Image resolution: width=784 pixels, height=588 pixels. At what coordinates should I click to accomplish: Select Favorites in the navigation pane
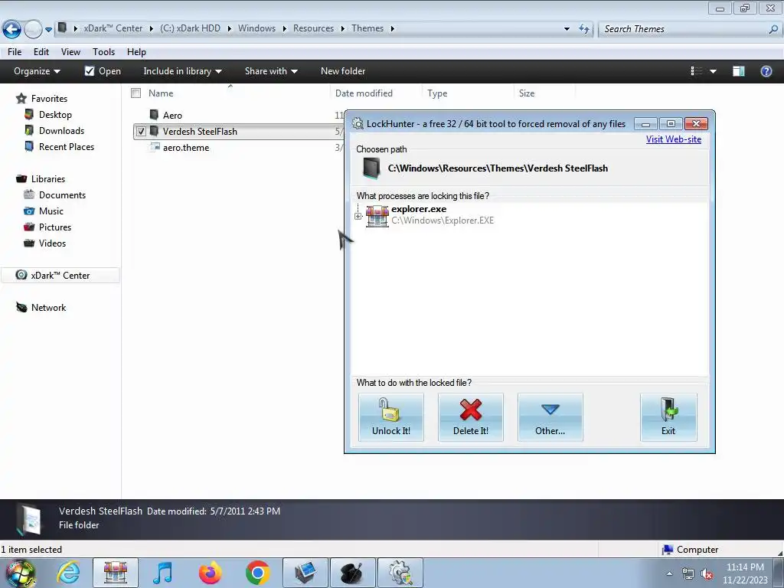point(49,99)
